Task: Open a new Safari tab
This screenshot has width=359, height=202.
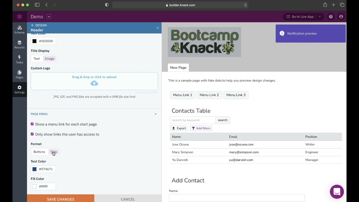Action: (333, 5)
